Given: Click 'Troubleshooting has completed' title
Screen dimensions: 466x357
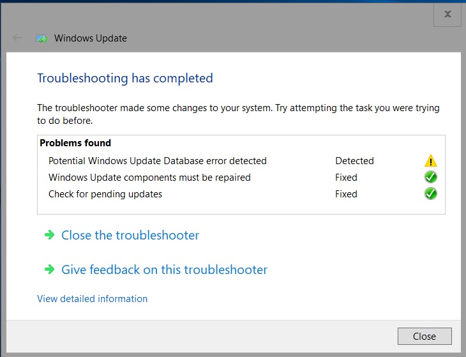Looking at the screenshot, I should pyautogui.click(x=125, y=78).
